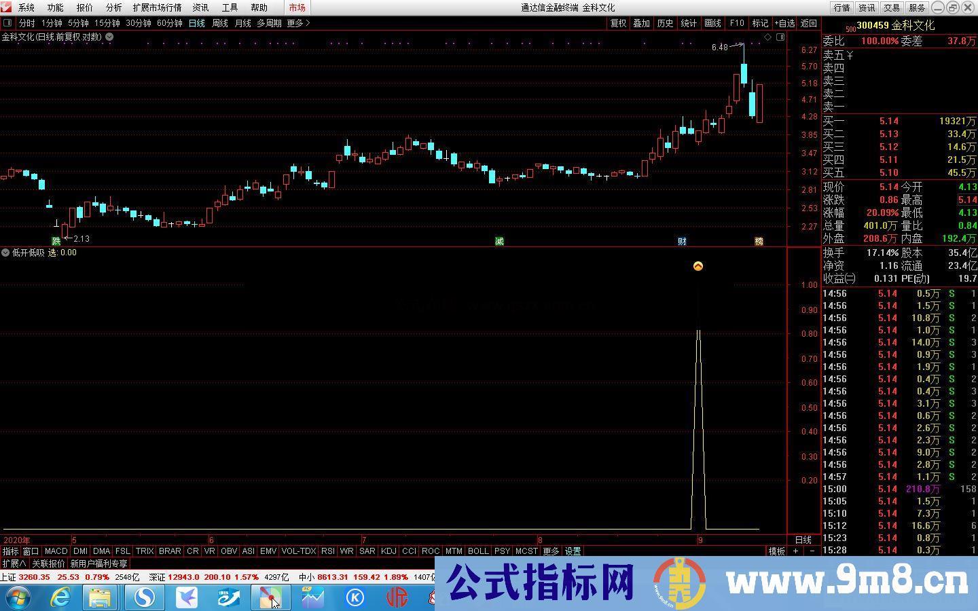
Task: Select the RSI indicator tab
Action: click(x=328, y=551)
